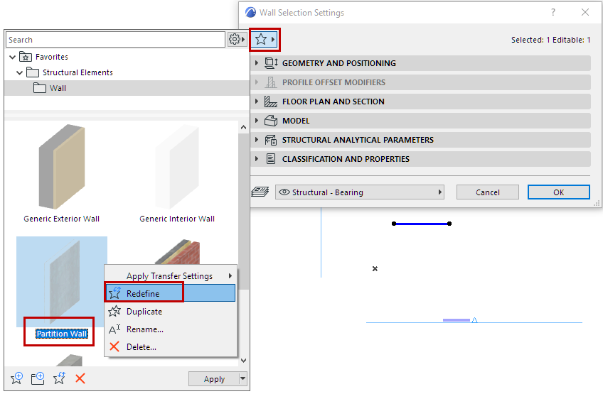Screen dimensions: 603x394
Task: Click the layer icon beside Structural - Bearing
Action: pos(260,192)
